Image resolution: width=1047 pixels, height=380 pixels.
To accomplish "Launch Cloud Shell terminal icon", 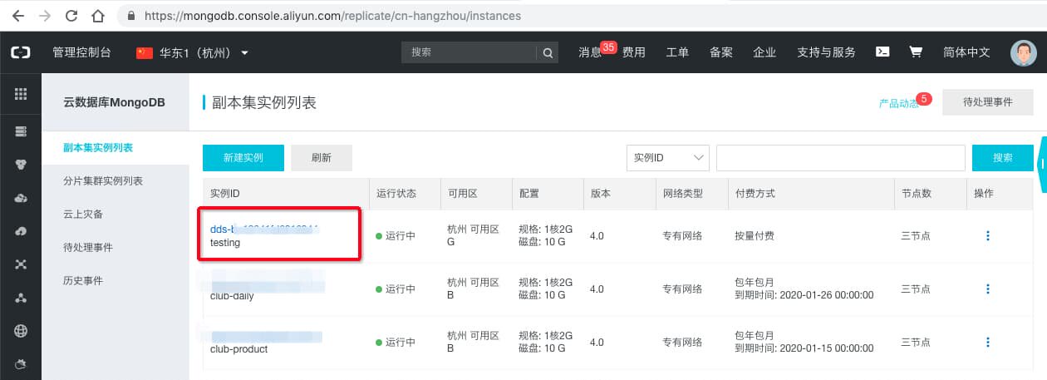I will pos(883,52).
